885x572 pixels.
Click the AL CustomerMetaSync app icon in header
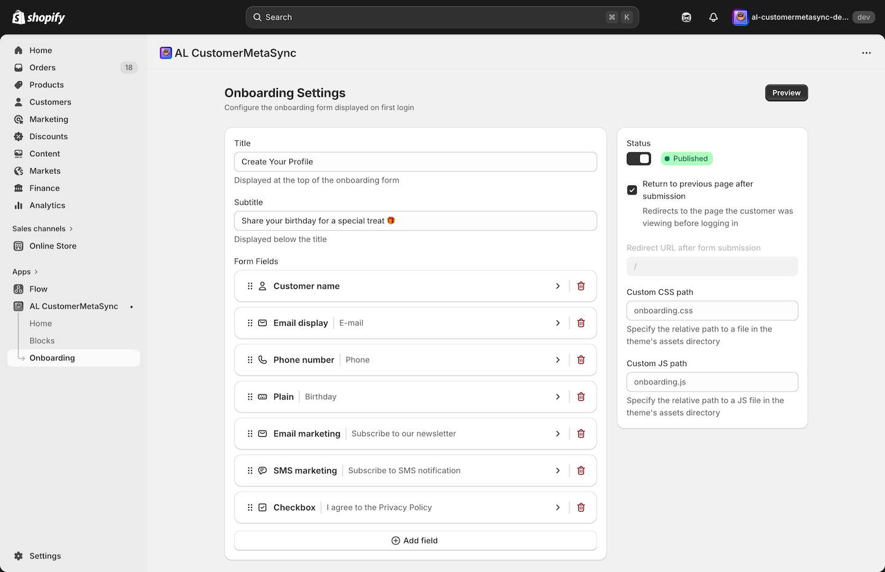click(x=166, y=53)
